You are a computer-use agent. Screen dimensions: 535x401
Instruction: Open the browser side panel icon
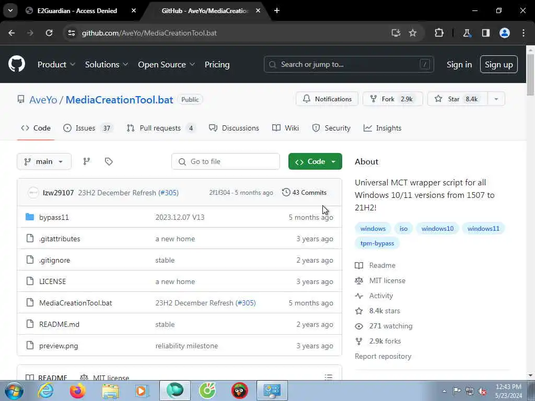485,33
